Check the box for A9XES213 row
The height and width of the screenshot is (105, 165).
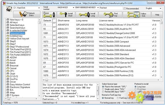54,59
